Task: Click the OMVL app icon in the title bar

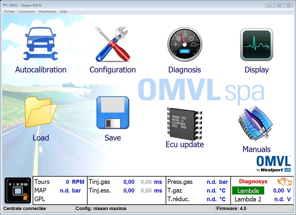Action: click(x=5, y=5)
